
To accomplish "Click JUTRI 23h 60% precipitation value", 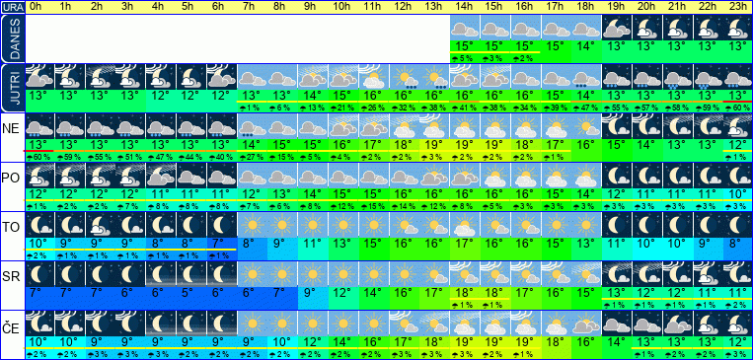I will point(738,108).
